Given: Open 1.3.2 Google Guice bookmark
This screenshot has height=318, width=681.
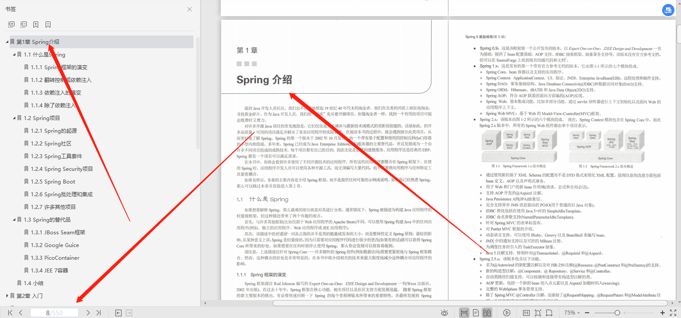Looking at the screenshot, I should pos(55,245).
